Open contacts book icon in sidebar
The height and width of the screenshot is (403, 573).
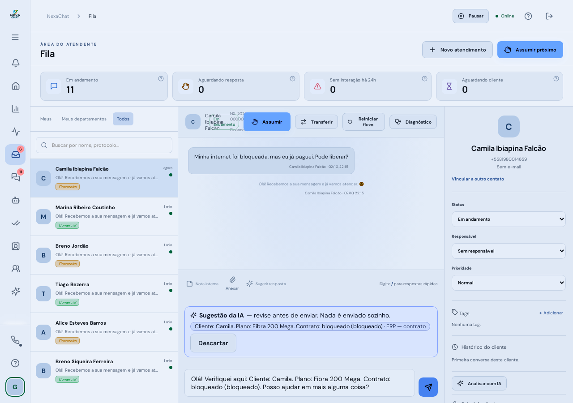pos(15,246)
